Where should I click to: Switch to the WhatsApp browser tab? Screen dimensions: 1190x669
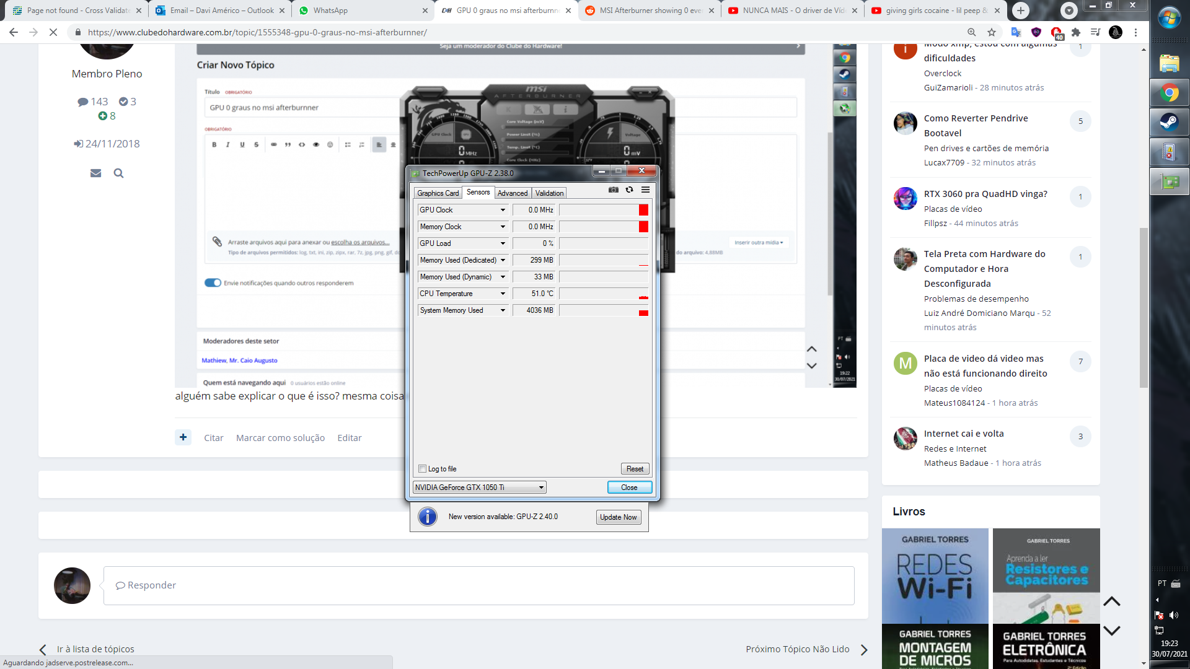click(363, 11)
